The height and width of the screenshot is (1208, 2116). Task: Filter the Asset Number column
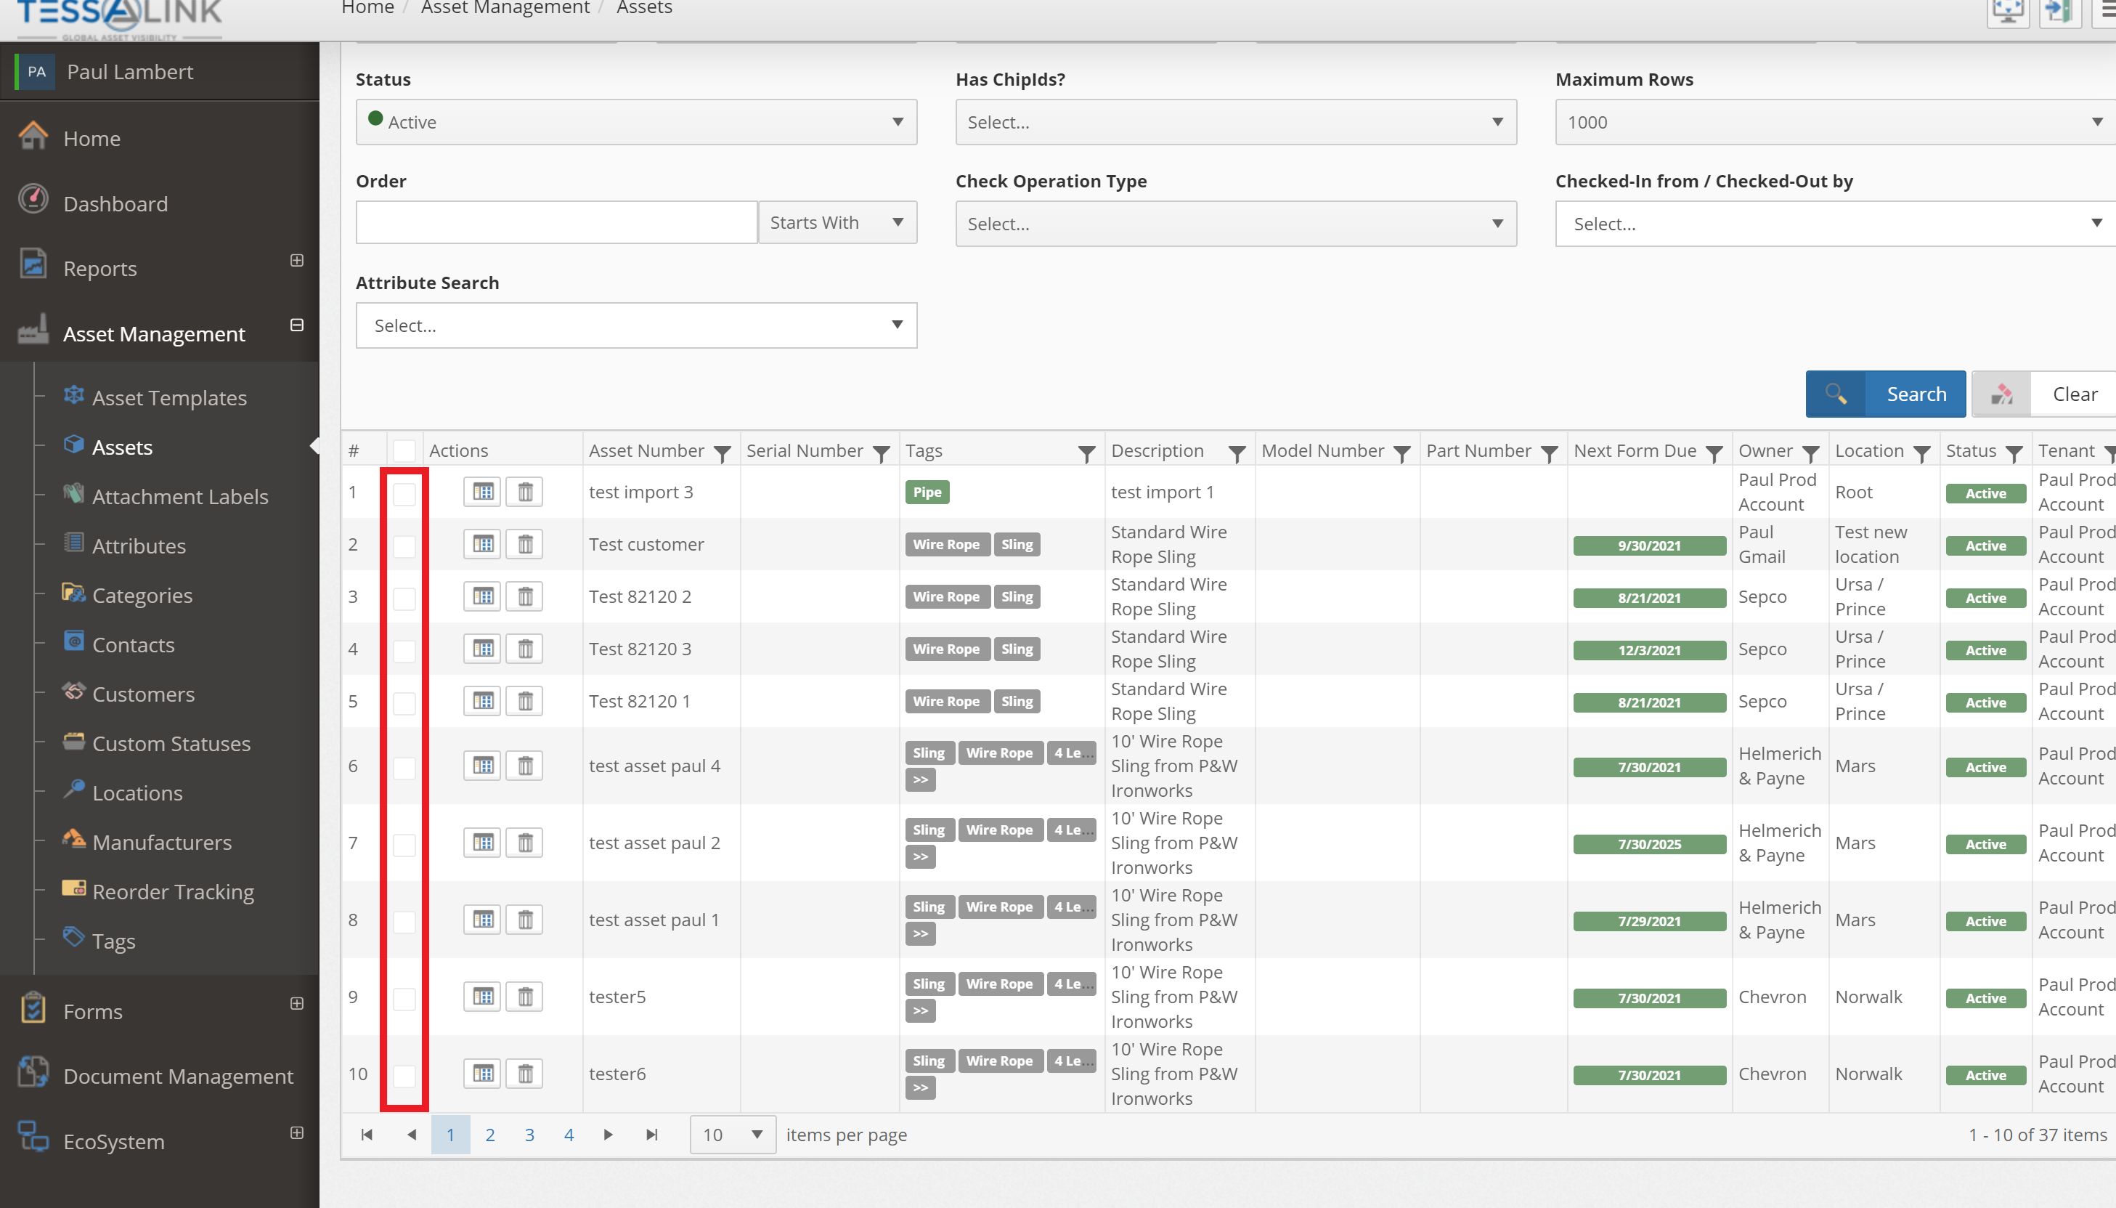click(723, 453)
